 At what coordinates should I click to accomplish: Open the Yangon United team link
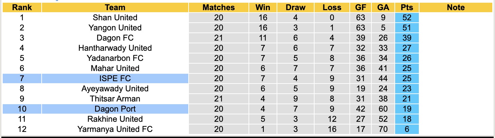click(115, 28)
